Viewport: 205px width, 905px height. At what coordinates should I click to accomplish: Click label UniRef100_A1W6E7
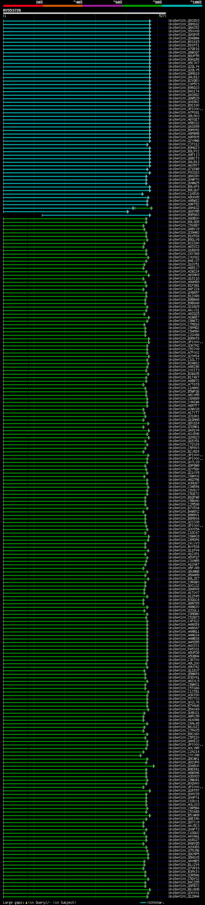coord(184,317)
